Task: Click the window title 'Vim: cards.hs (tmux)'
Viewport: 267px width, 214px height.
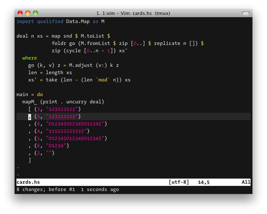Action: tap(145, 13)
